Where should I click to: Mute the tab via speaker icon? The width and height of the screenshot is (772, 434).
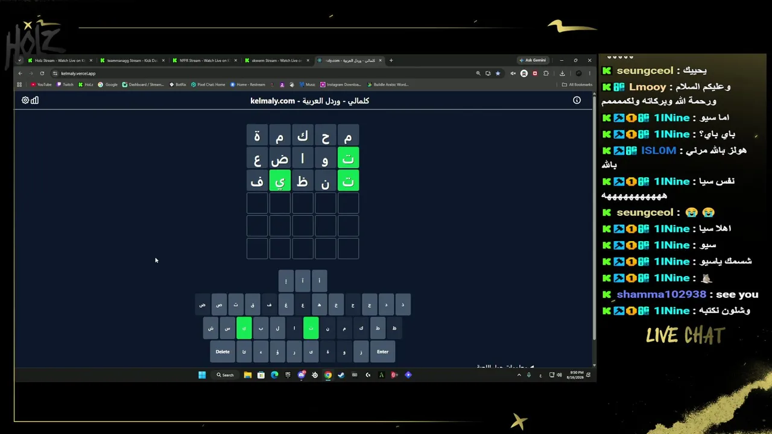tap(513, 74)
